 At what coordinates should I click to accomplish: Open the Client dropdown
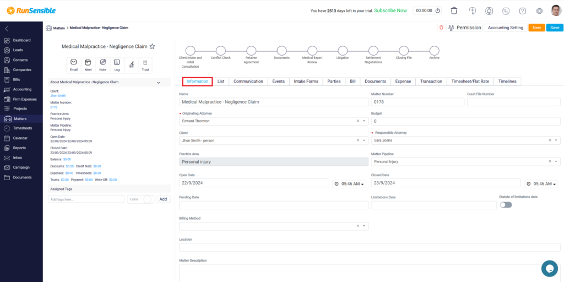[x=365, y=140]
